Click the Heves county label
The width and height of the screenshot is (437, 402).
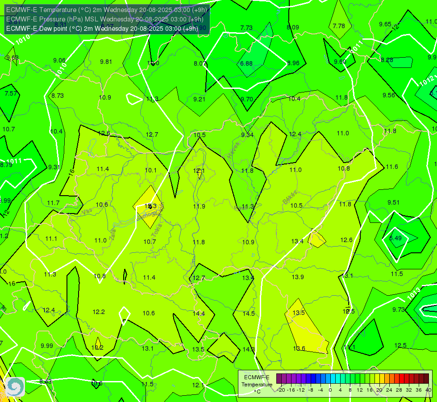click(234, 151)
